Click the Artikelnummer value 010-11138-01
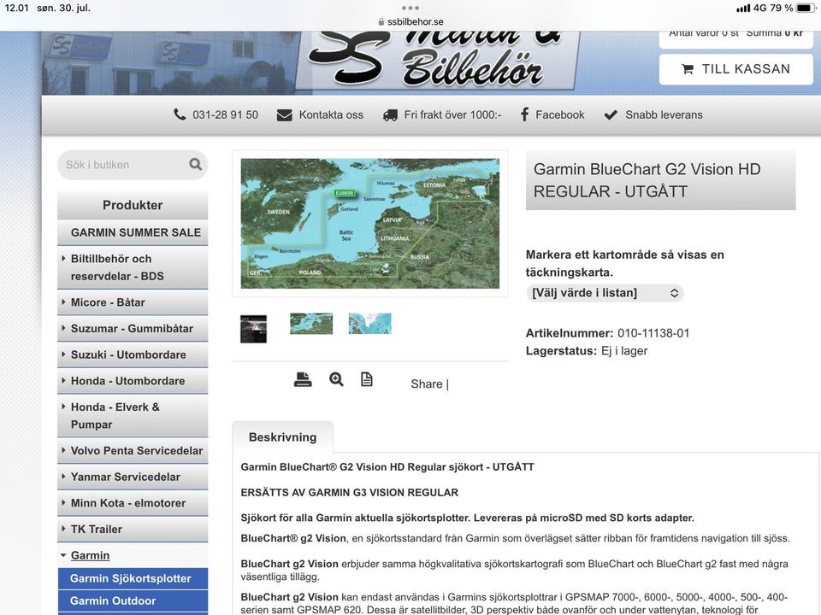 coord(653,333)
